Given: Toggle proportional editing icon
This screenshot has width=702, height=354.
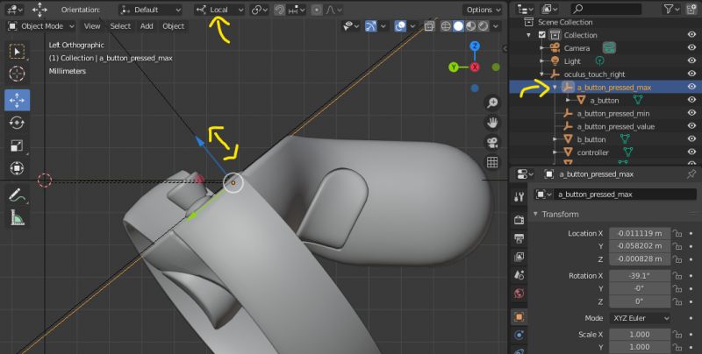Looking at the screenshot, I should tap(317, 10).
